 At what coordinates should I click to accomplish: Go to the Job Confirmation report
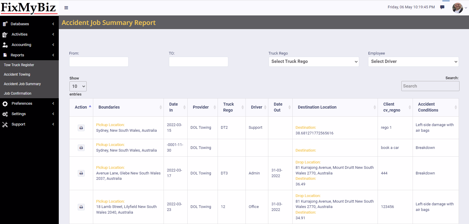pos(18,93)
